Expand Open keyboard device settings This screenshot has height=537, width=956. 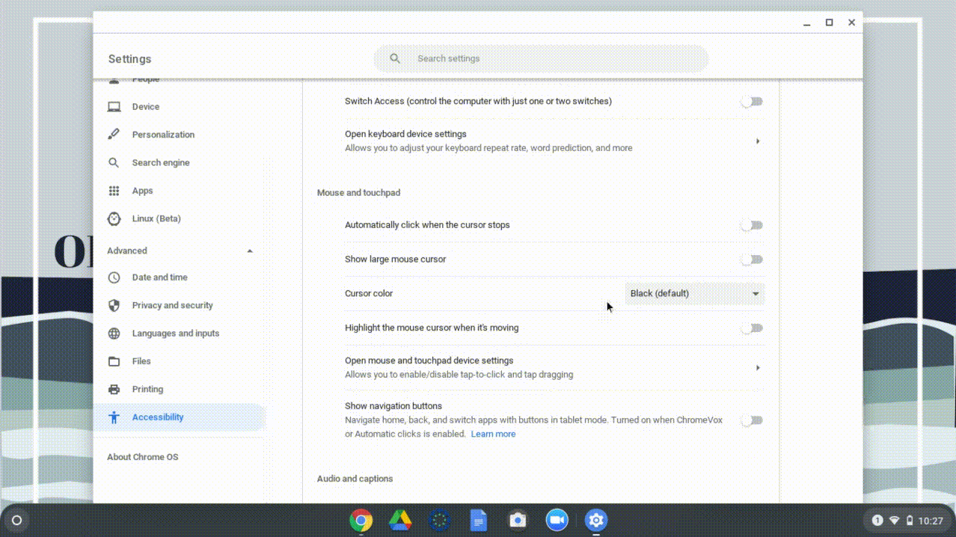coord(757,141)
